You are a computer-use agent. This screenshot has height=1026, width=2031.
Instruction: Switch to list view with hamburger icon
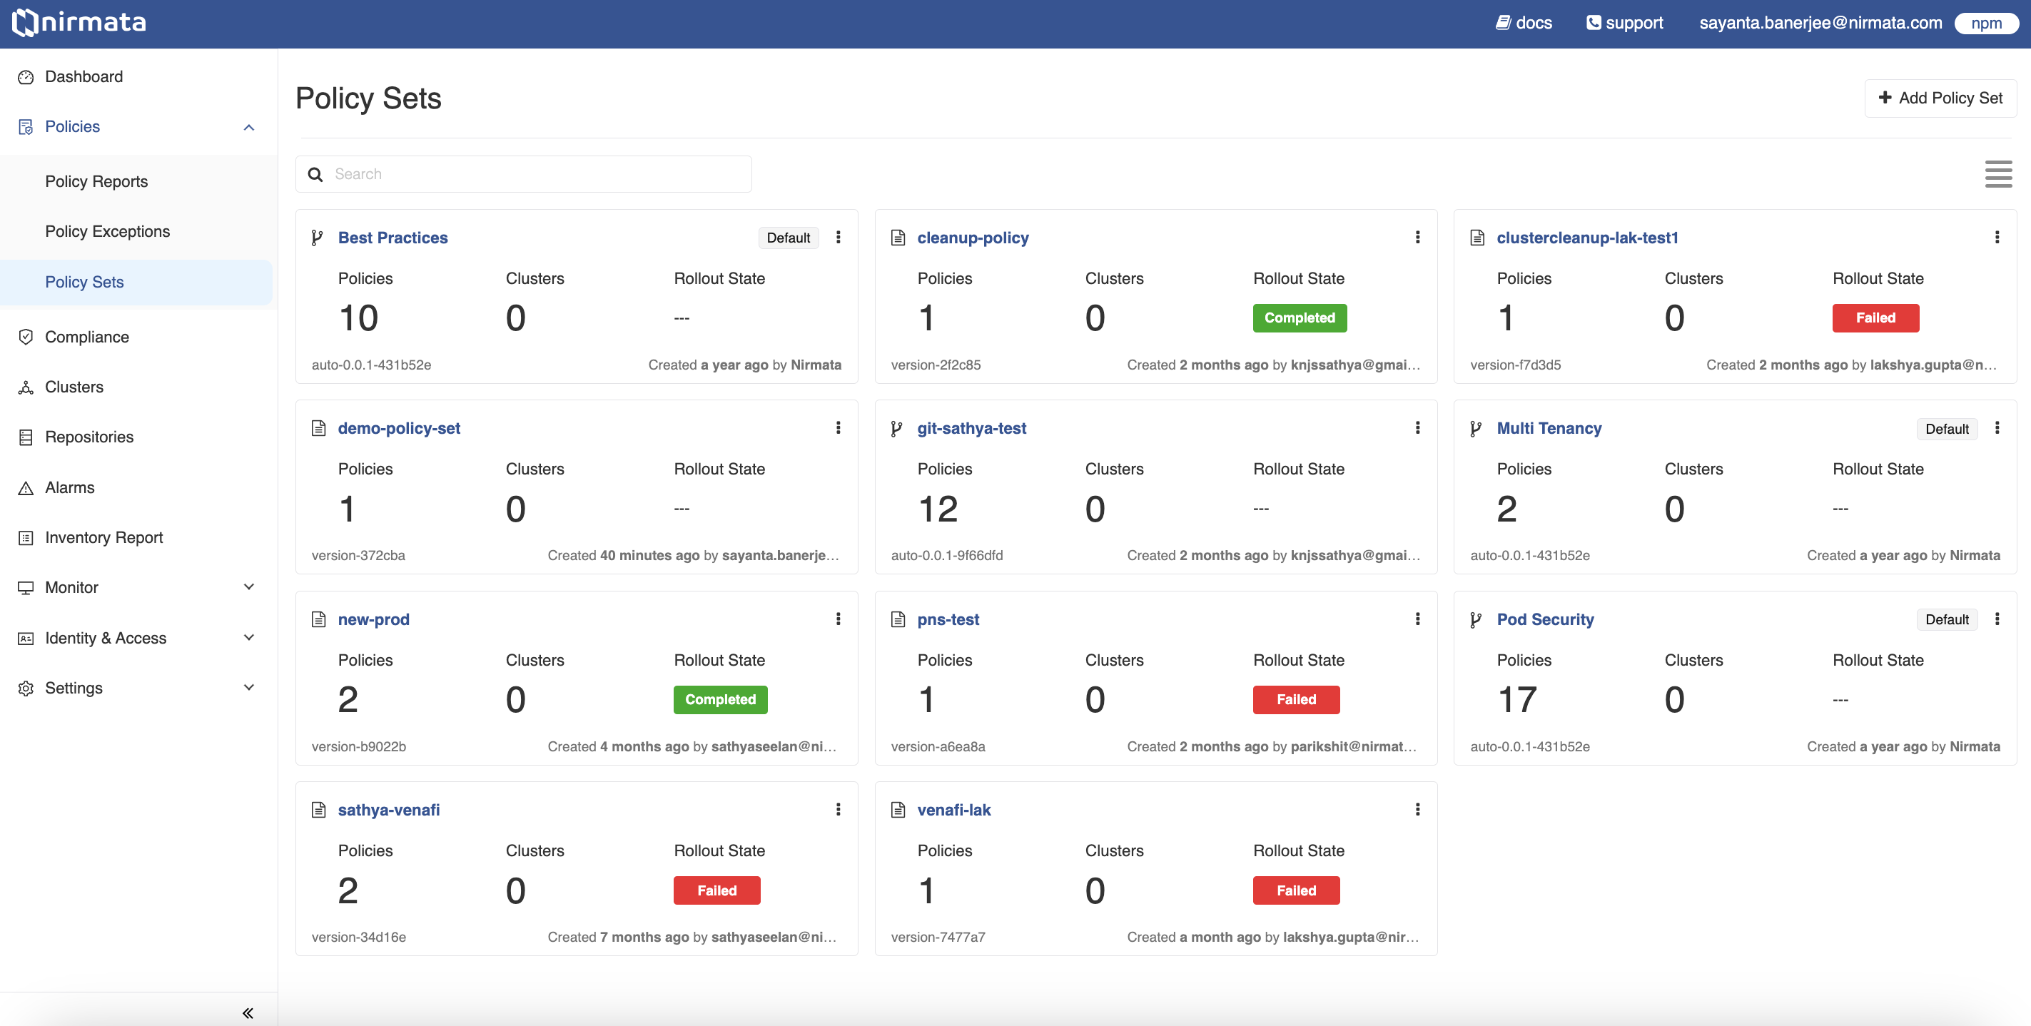[x=1999, y=174]
